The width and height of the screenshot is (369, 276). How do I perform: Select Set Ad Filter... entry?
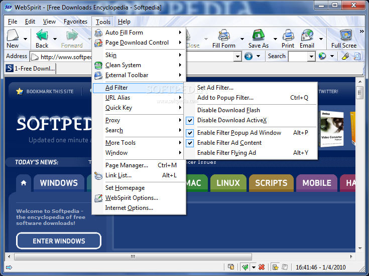click(x=251, y=88)
